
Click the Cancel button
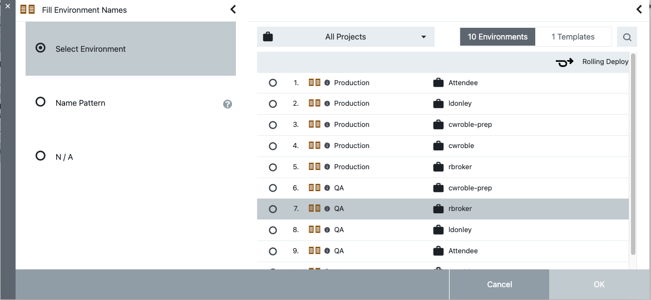point(500,284)
